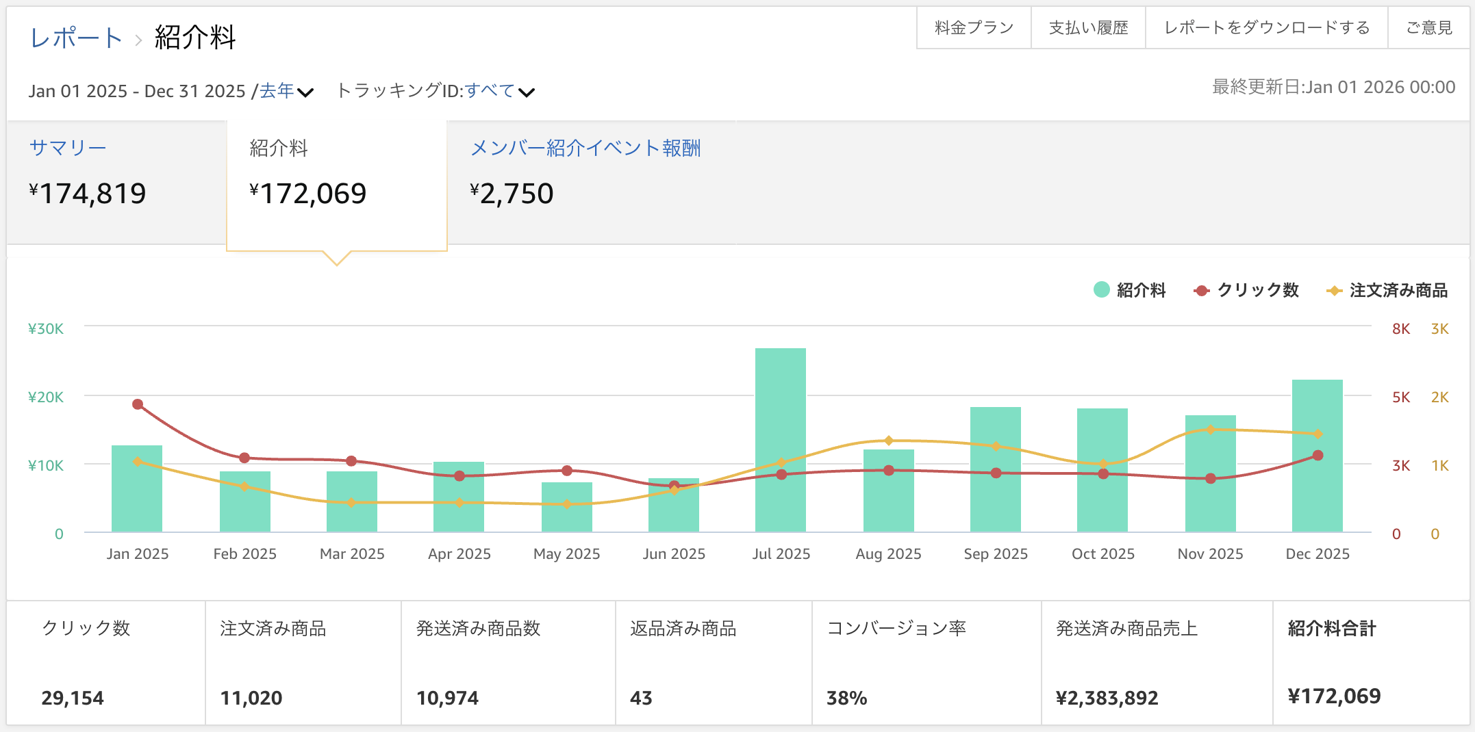View the 支払い履歴 page
Viewport: 1475px width, 732px height.
pyautogui.click(x=1088, y=28)
